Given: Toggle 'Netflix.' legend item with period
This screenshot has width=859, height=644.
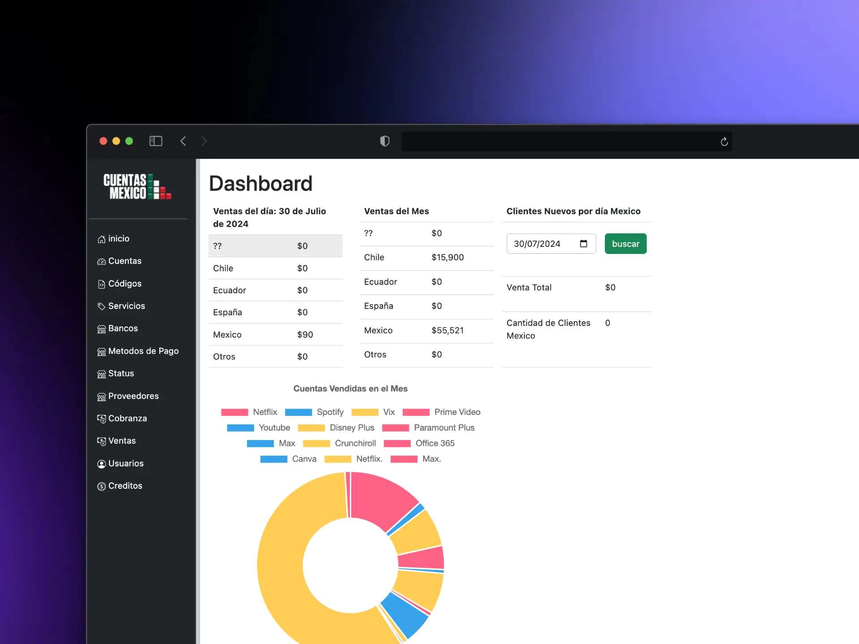Looking at the screenshot, I should coord(354,459).
